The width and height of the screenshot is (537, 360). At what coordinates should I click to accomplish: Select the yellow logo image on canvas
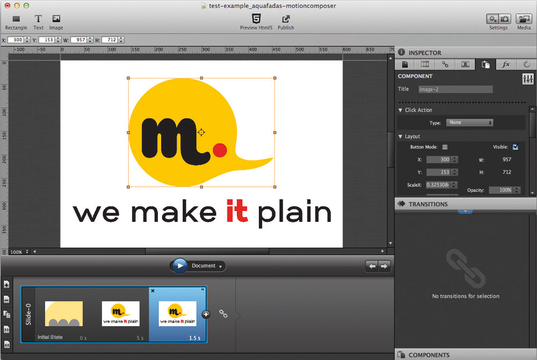click(201, 133)
